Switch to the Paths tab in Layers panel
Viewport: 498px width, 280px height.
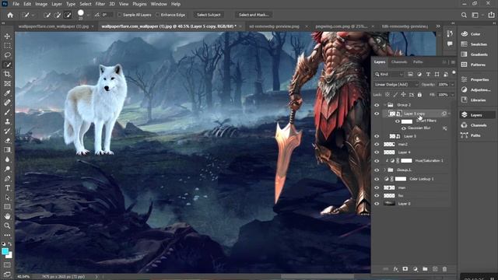(418, 62)
